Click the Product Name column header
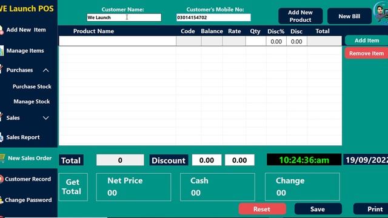This screenshot has height=218, width=388. tap(93, 31)
